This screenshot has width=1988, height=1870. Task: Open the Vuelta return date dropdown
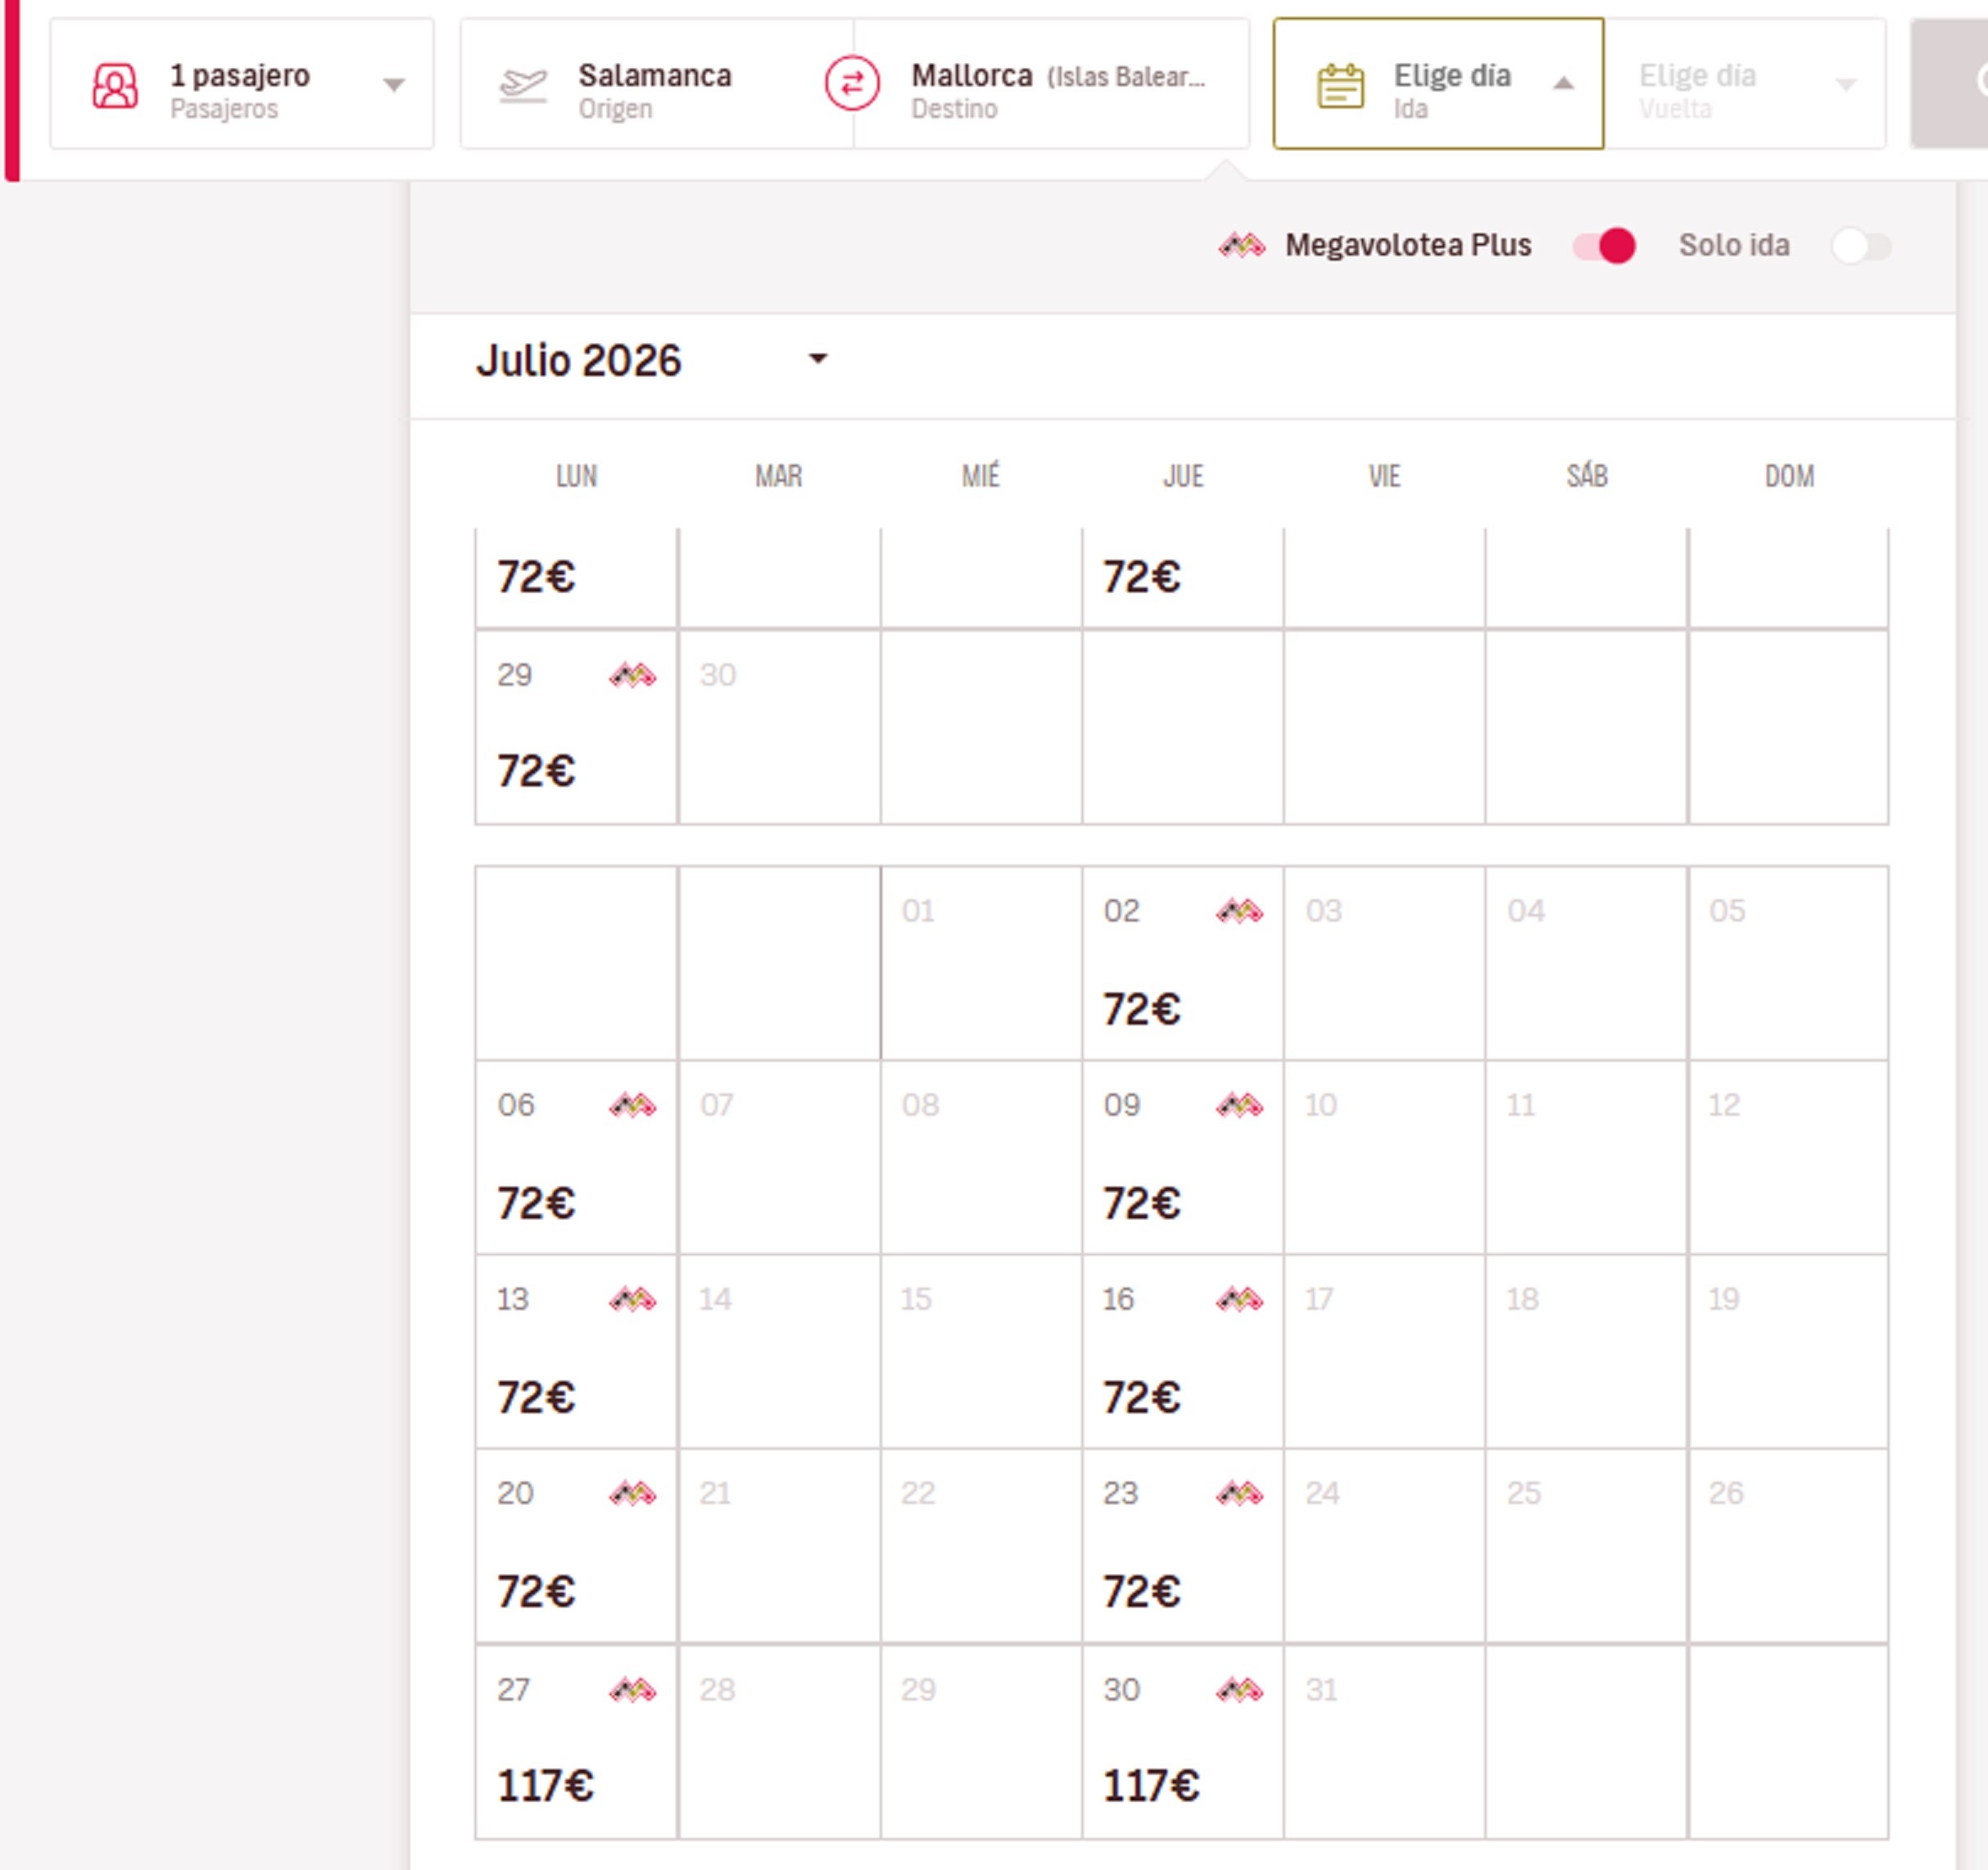point(1846,86)
